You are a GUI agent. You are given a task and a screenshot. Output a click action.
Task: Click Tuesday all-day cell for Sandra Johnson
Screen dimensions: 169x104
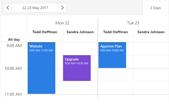pos(151,39)
